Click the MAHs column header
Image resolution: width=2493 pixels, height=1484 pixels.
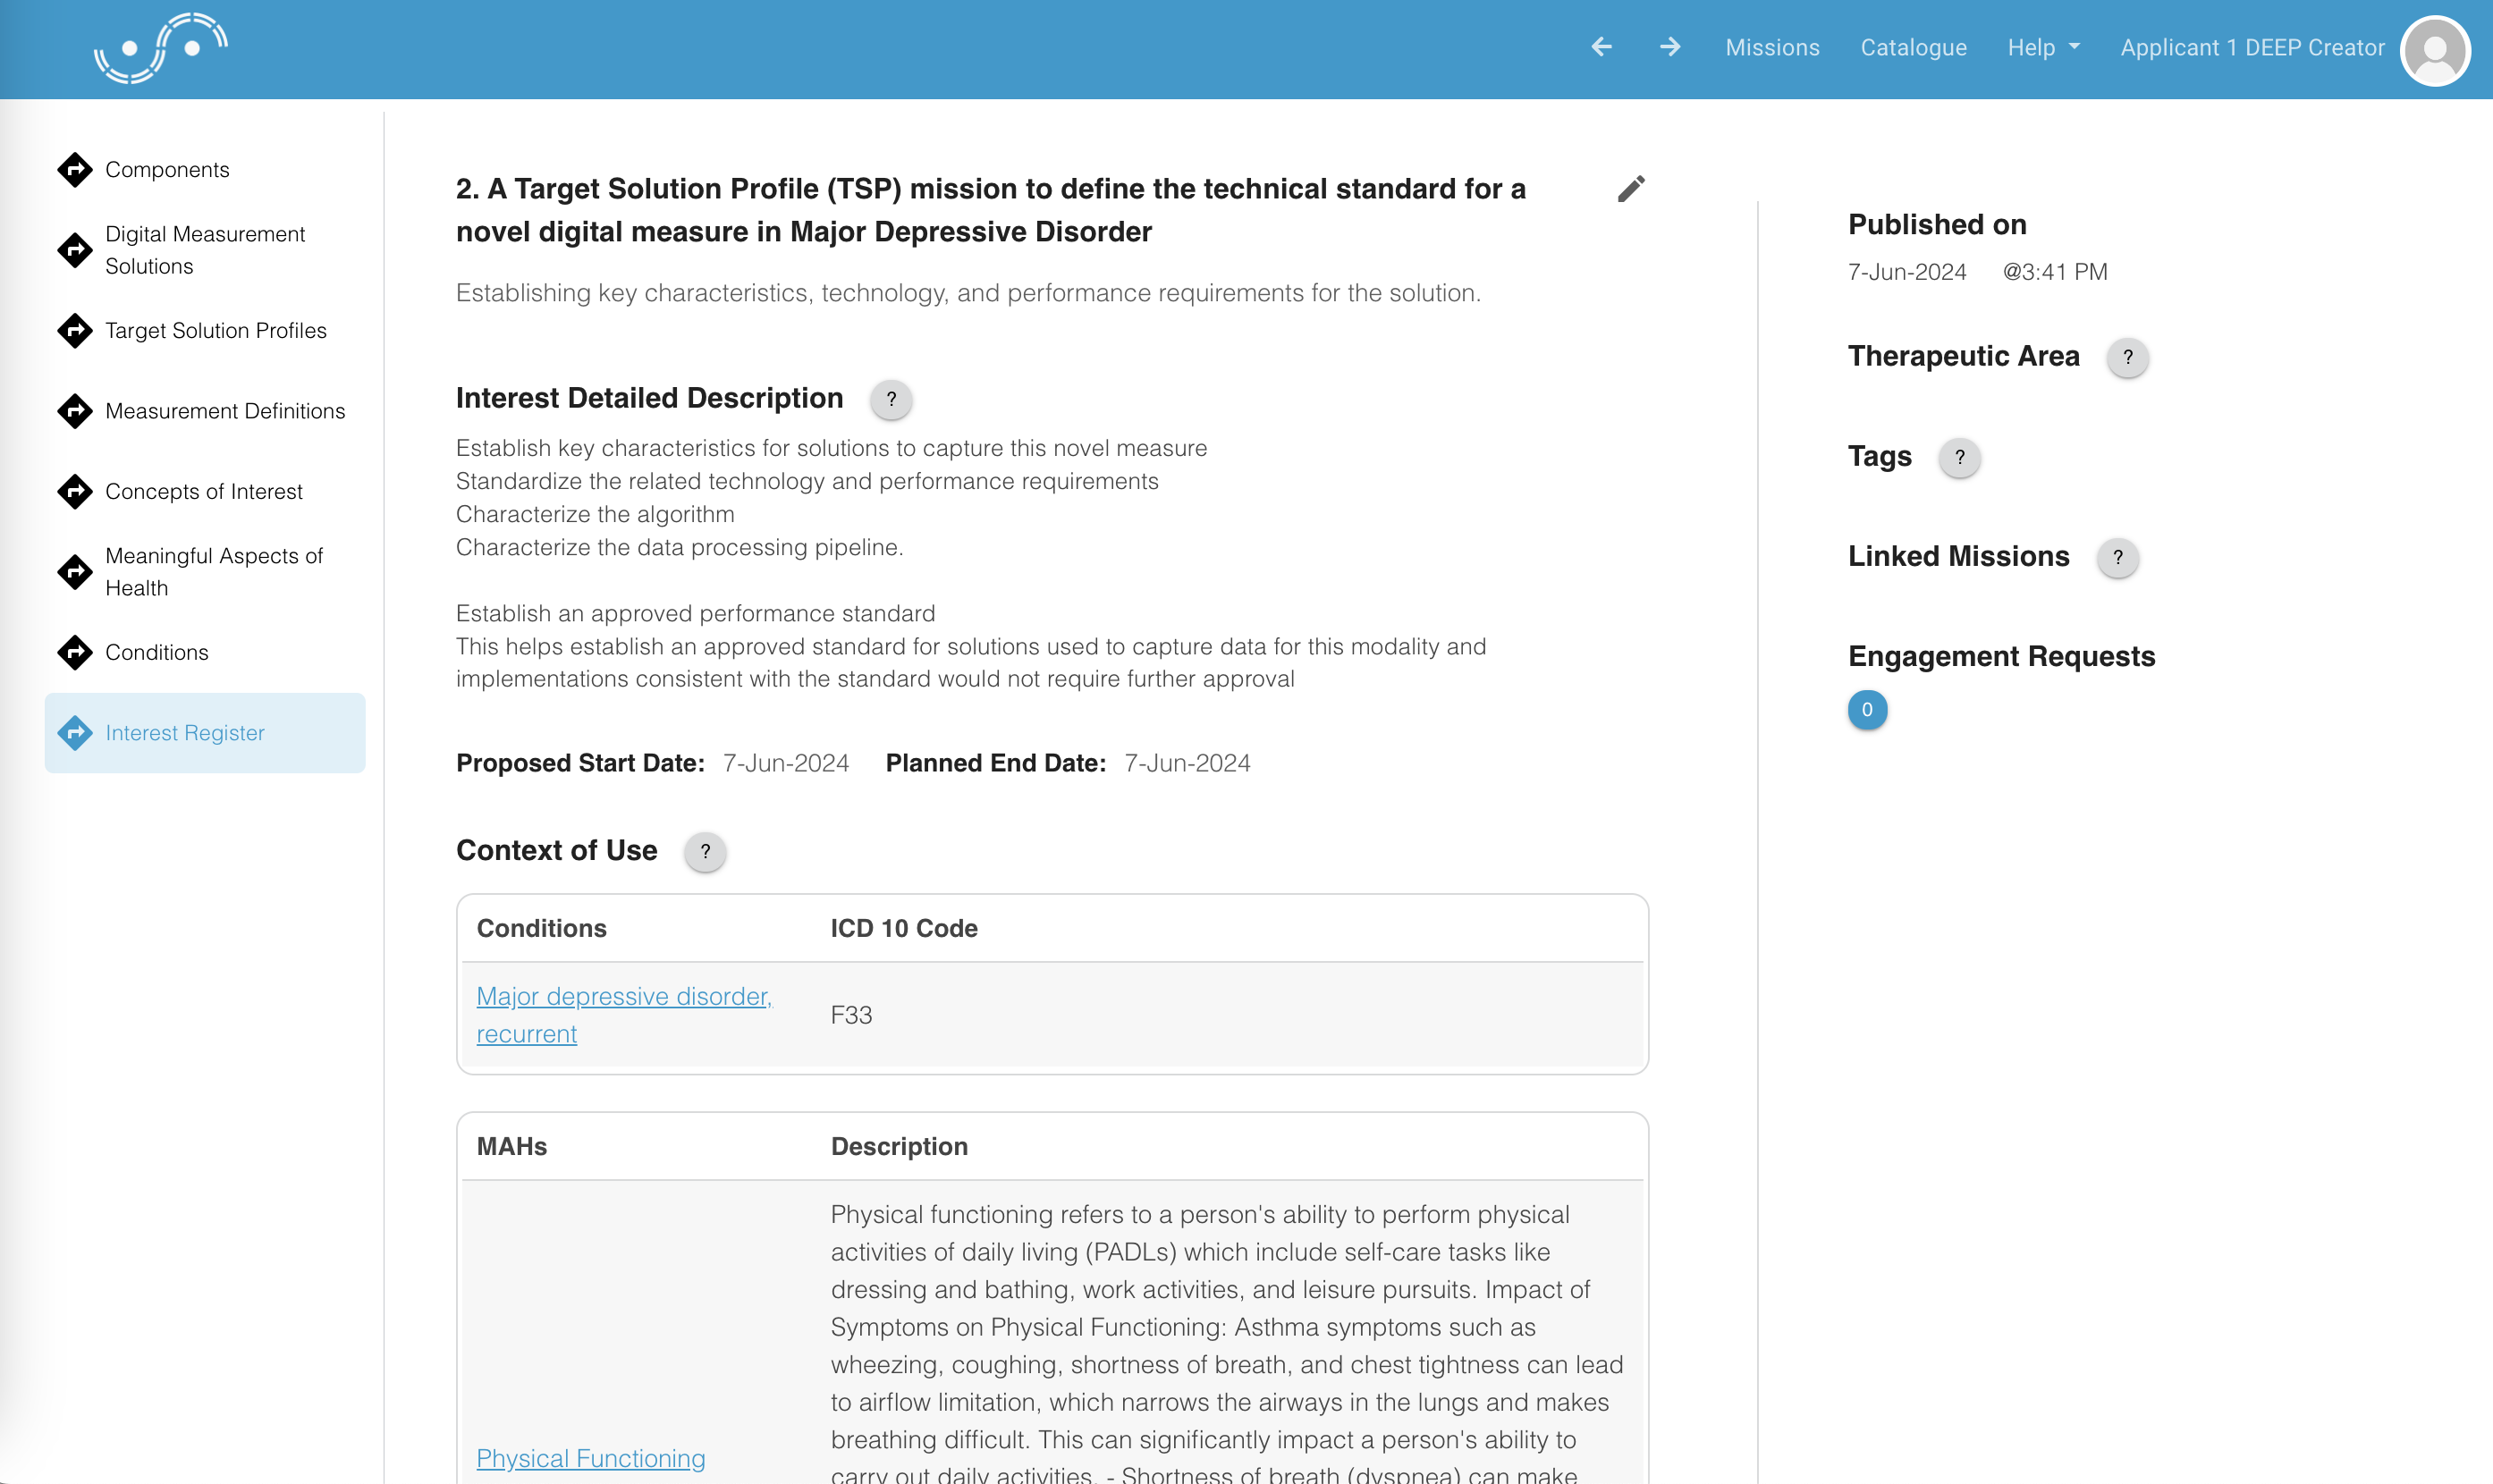coord(511,1146)
